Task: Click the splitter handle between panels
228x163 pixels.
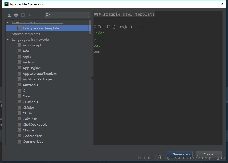Action: click(x=92, y=78)
